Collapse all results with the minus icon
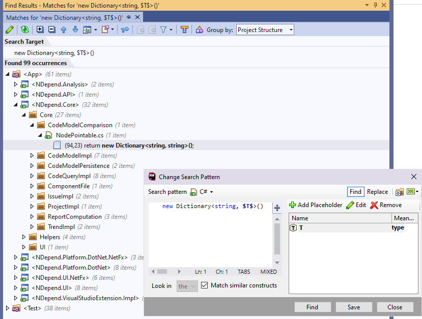This screenshot has width=422, height=319. tap(51, 30)
